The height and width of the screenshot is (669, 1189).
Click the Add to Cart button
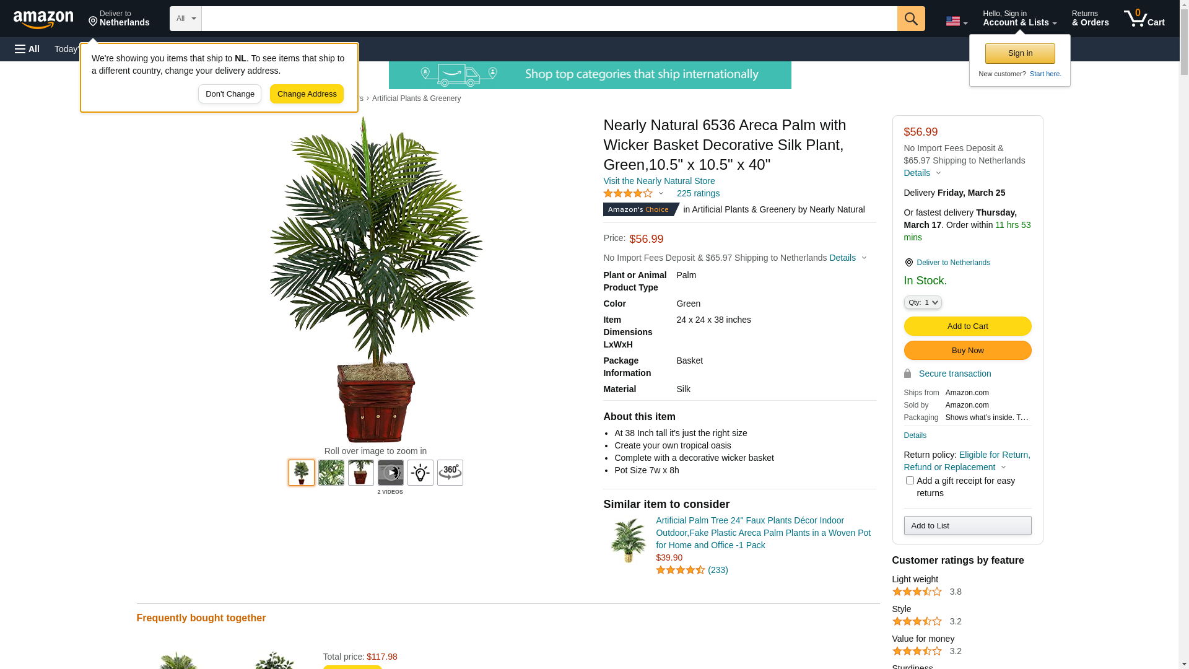(967, 326)
